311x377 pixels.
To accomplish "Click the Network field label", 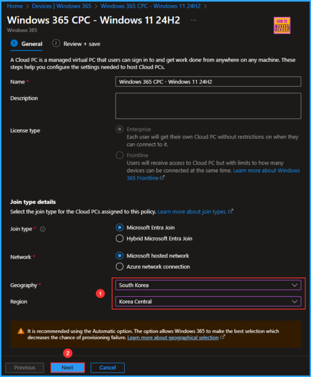I will 21,257.
